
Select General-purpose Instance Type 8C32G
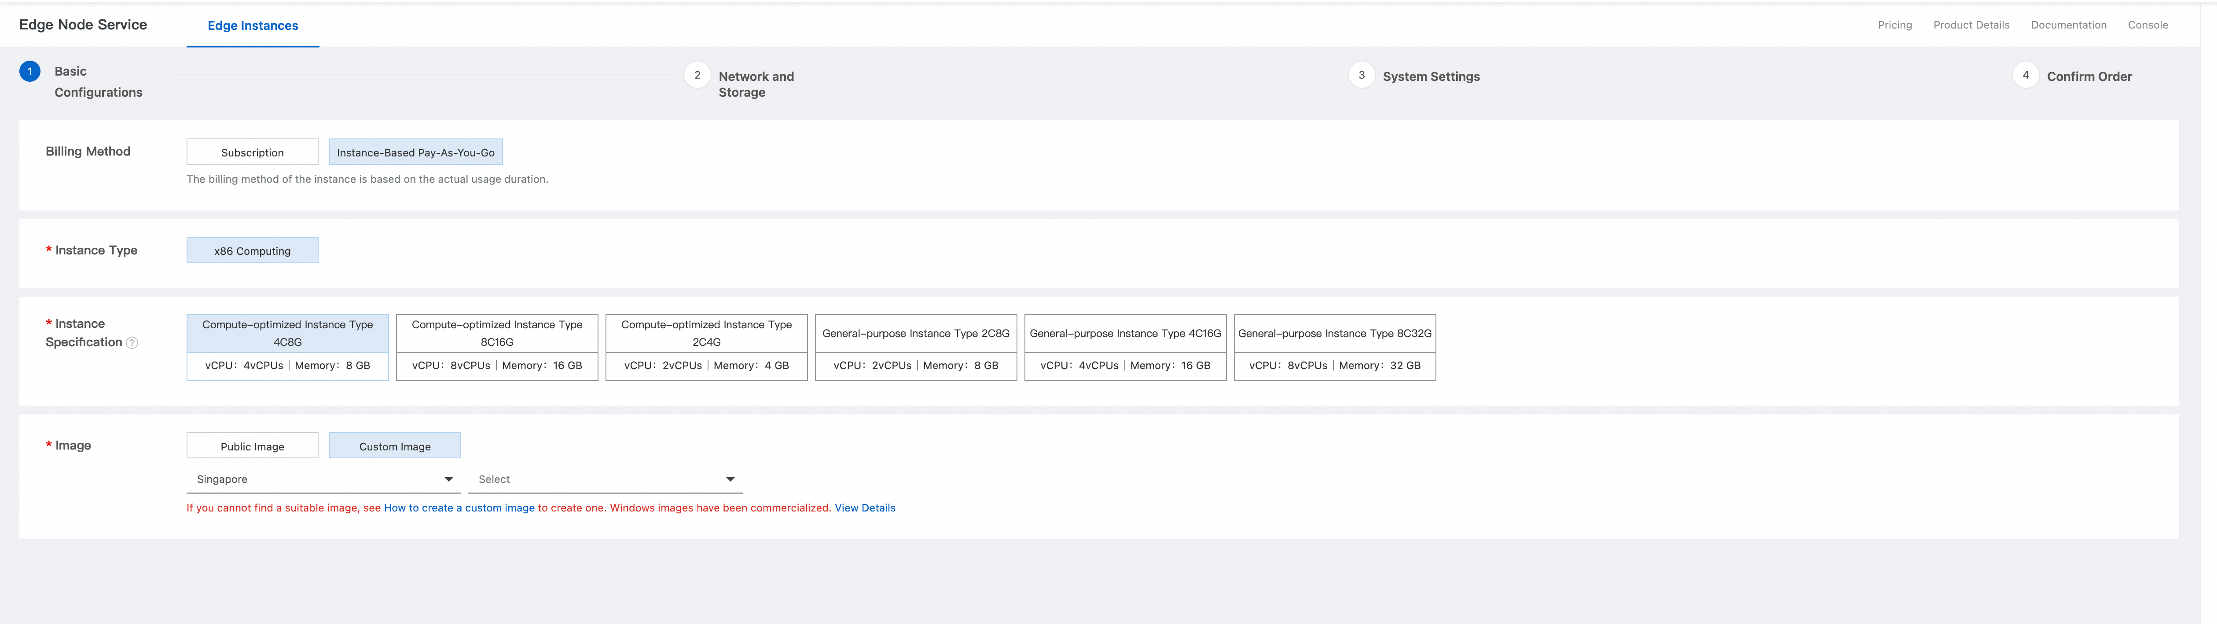coord(1334,347)
